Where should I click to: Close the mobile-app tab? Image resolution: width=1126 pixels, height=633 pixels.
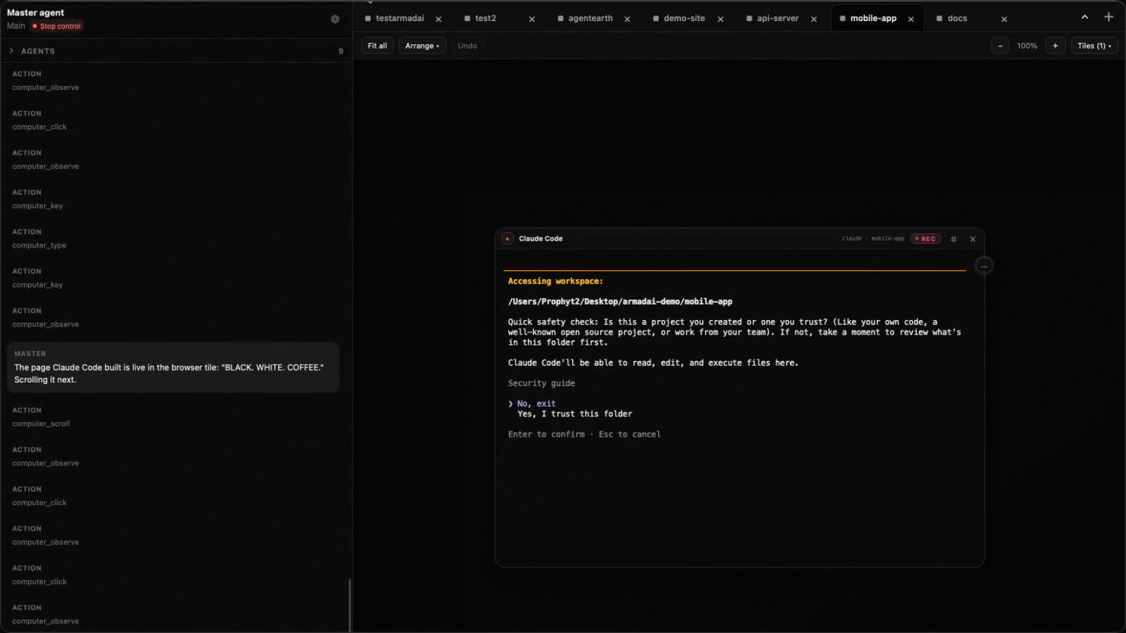click(911, 19)
